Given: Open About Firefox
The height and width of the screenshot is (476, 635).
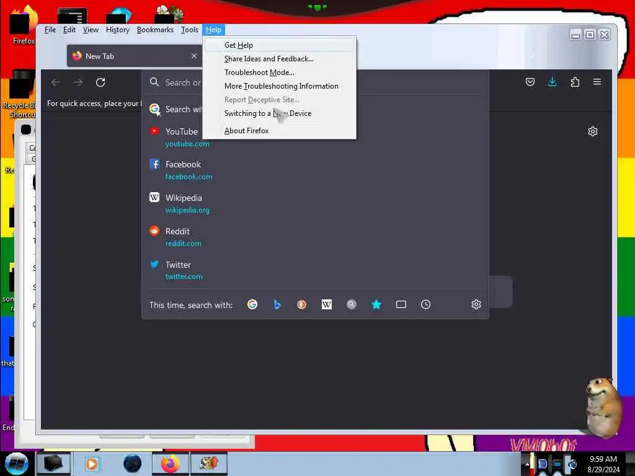Looking at the screenshot, I should [280, 131].
